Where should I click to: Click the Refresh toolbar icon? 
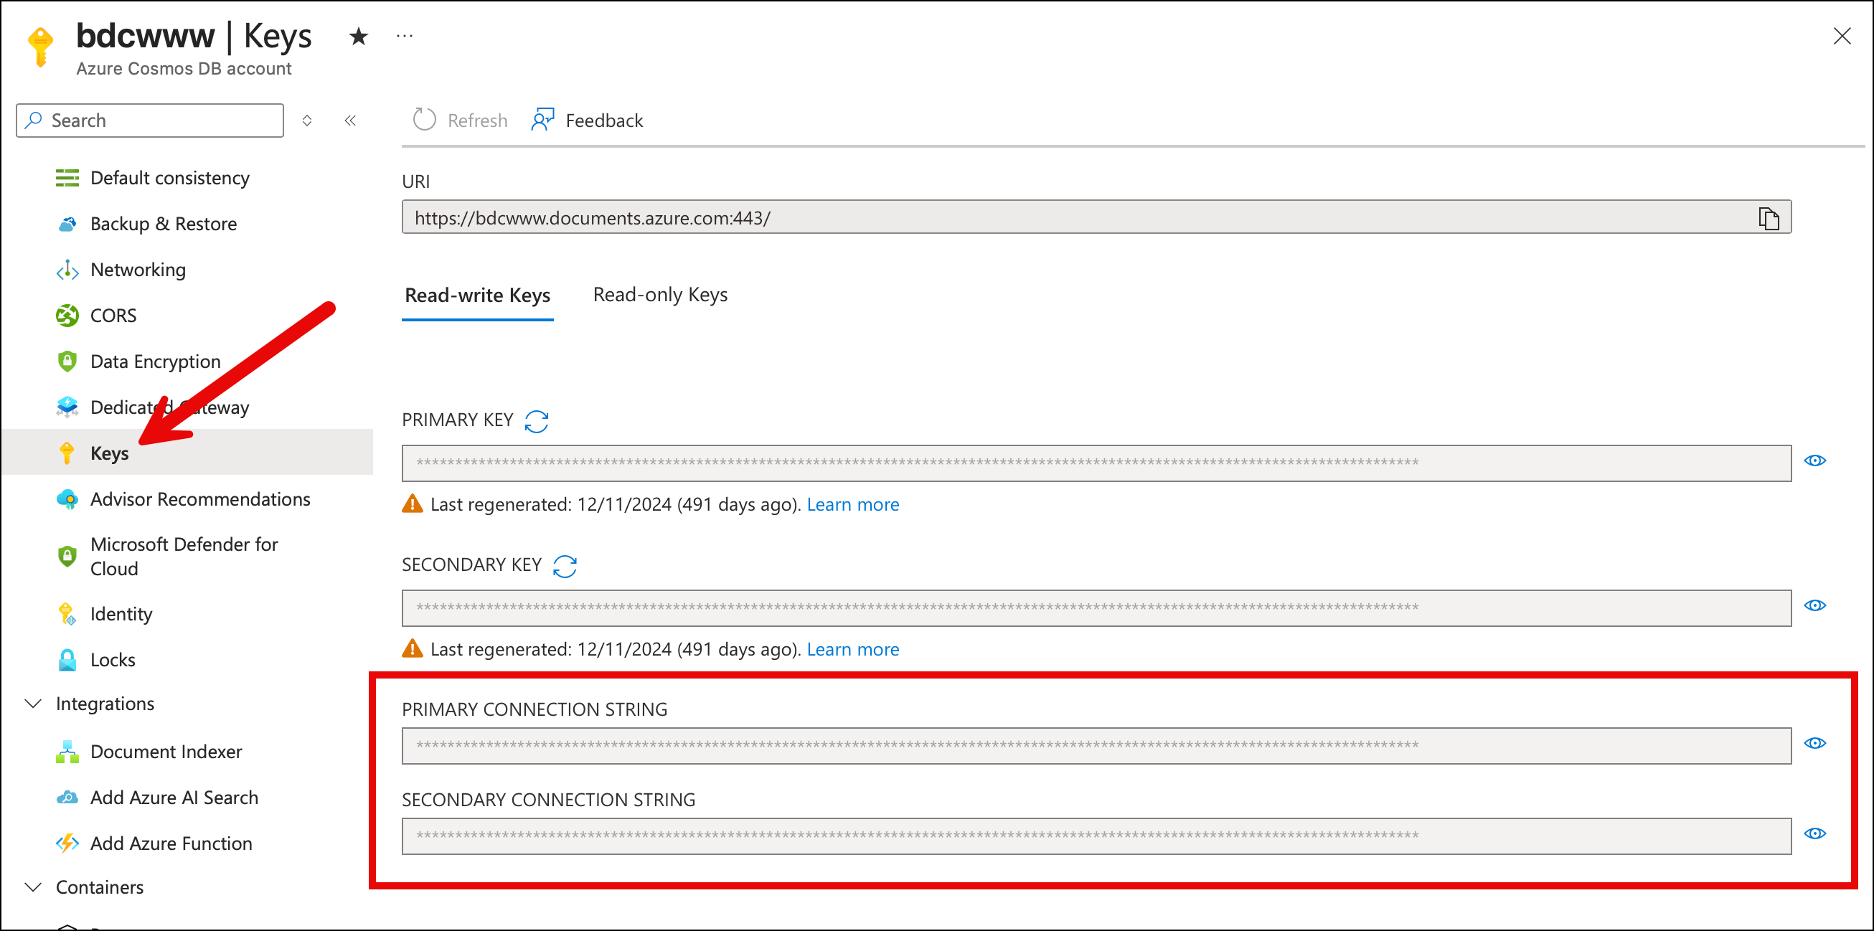tap(424, 120)
